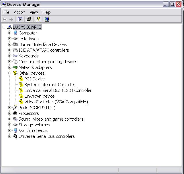Select Universal Serial Bus (USB) Controller label
The height and width of the screenshot is (174, 184).
point(58,90)
